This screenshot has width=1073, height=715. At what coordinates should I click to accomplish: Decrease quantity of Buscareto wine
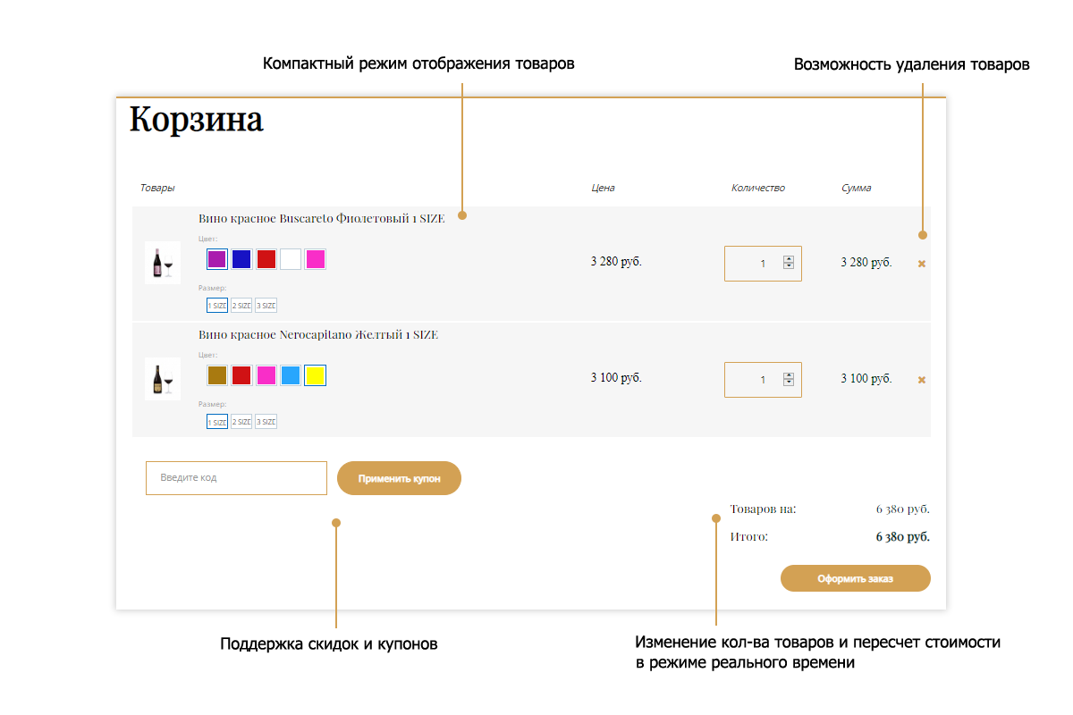(x=789, y=266)
